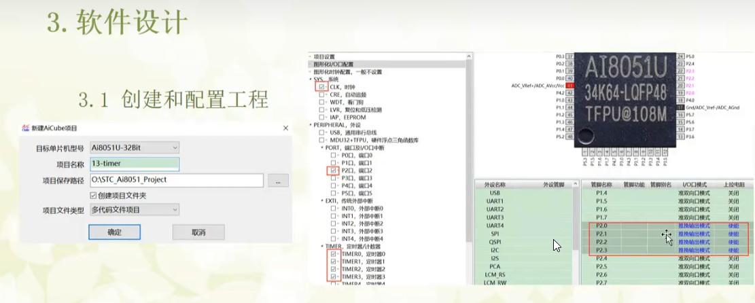755x303 pixels.
Task: Click pin 46 labeled P1.3
Action: 569,122
